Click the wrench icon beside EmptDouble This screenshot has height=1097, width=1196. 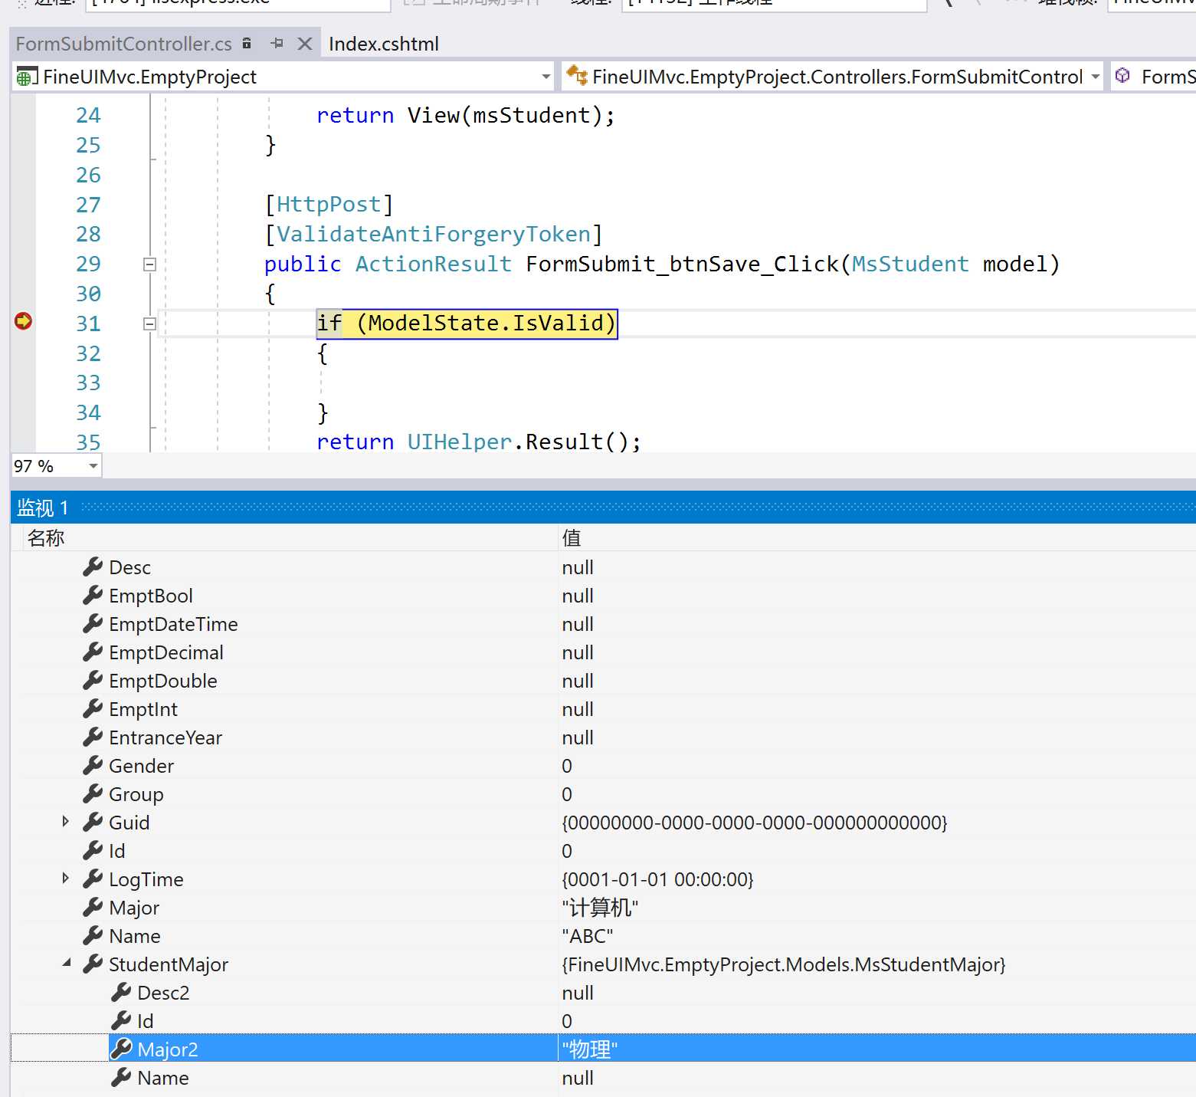point(93,680)
